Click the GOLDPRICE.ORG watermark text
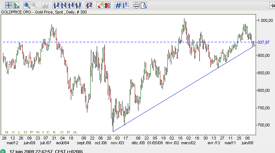This screenshot has width=275, height=153. tap(40, 132)
